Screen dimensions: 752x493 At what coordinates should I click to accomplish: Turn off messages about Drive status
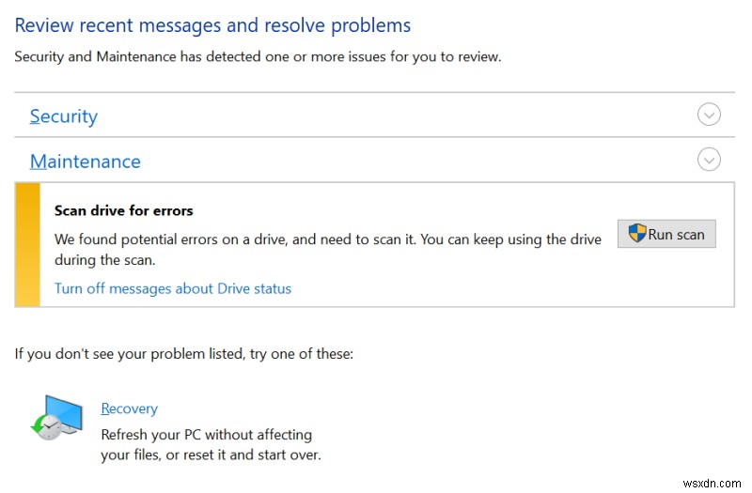pyautogui.click(x=173, y=288)
